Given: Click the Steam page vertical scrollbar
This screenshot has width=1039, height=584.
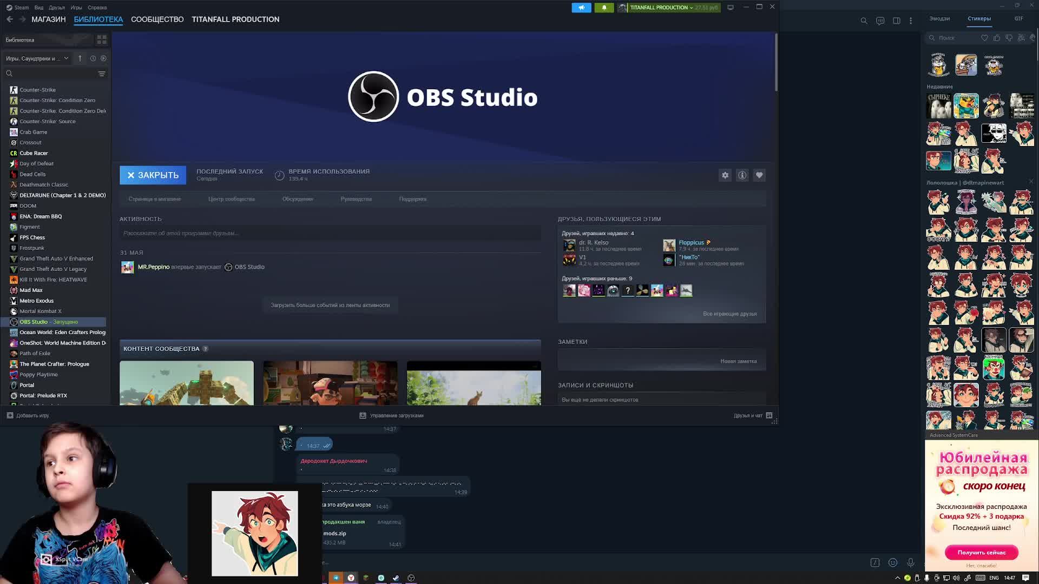Looking at the screenshot, I should [x=775, y=62].
